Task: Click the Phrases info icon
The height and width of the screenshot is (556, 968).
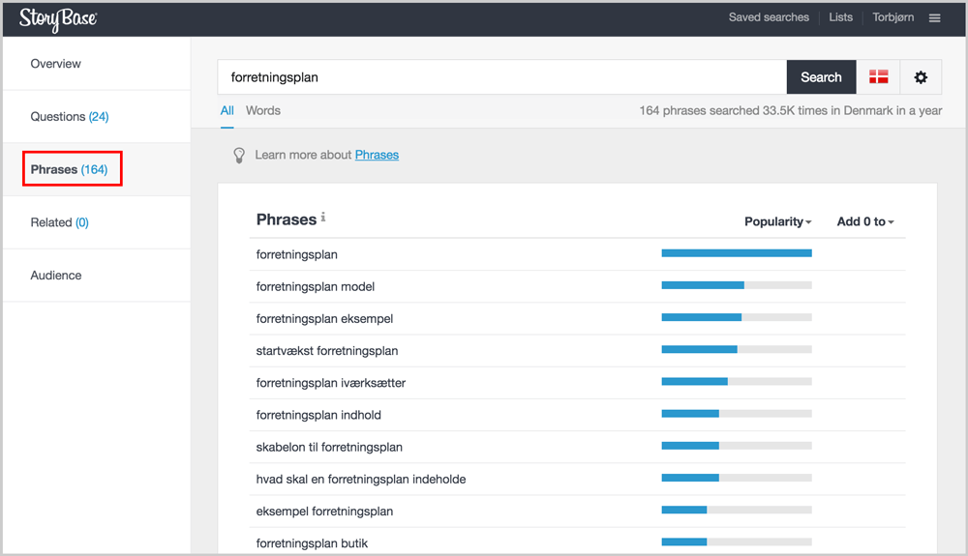Action: pos(323,217)
